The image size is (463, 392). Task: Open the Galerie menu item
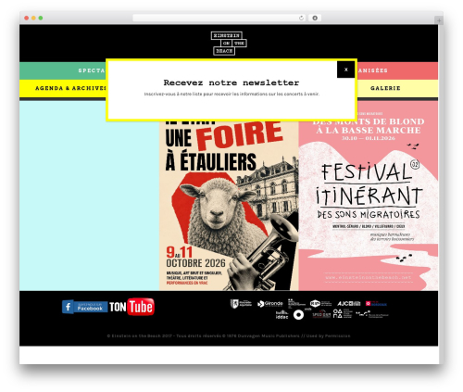point(385,88)
